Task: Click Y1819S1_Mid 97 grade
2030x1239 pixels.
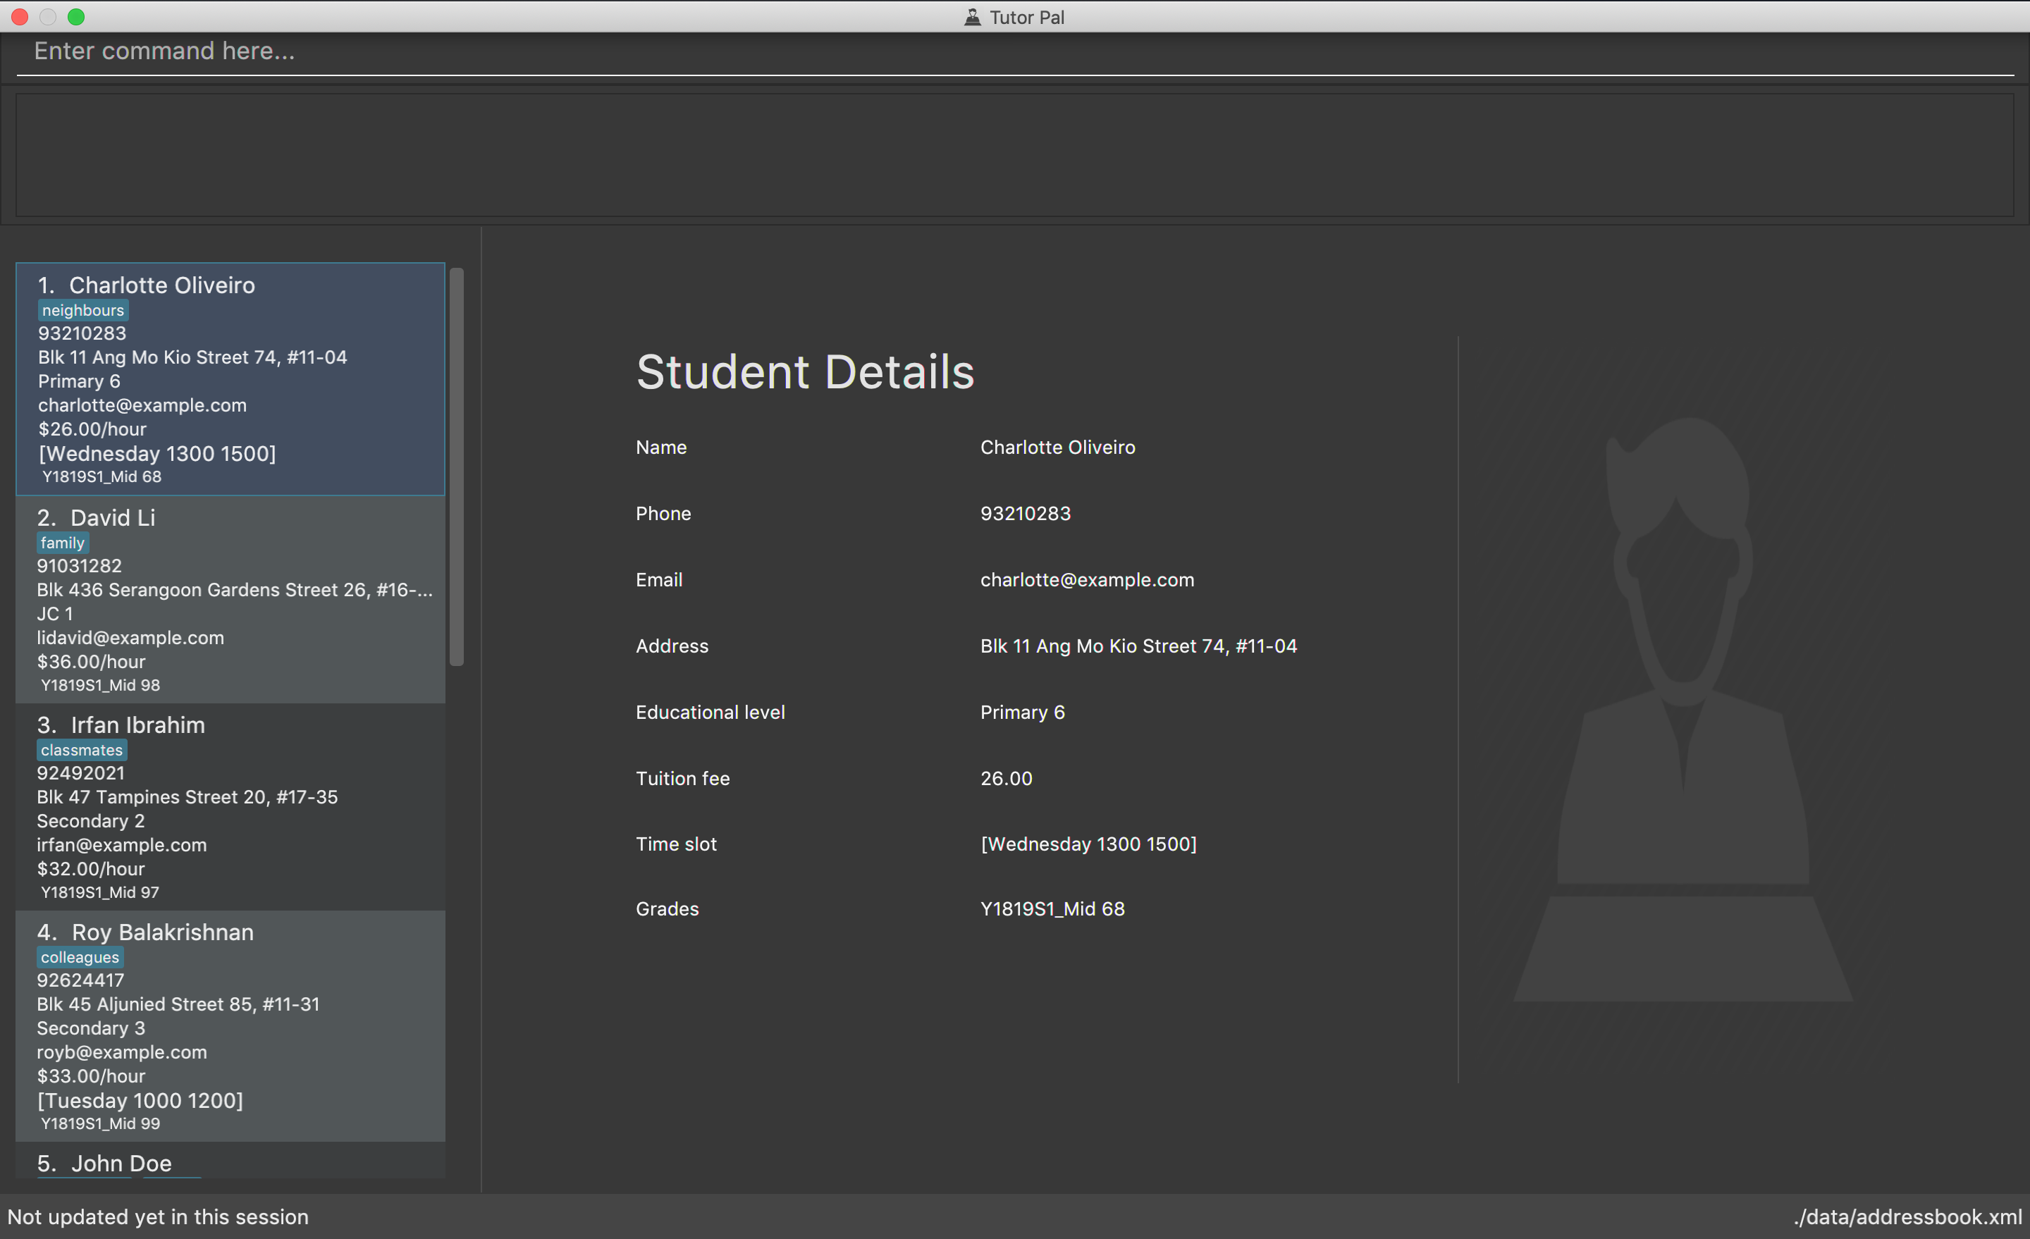Action: click(101, 892)
